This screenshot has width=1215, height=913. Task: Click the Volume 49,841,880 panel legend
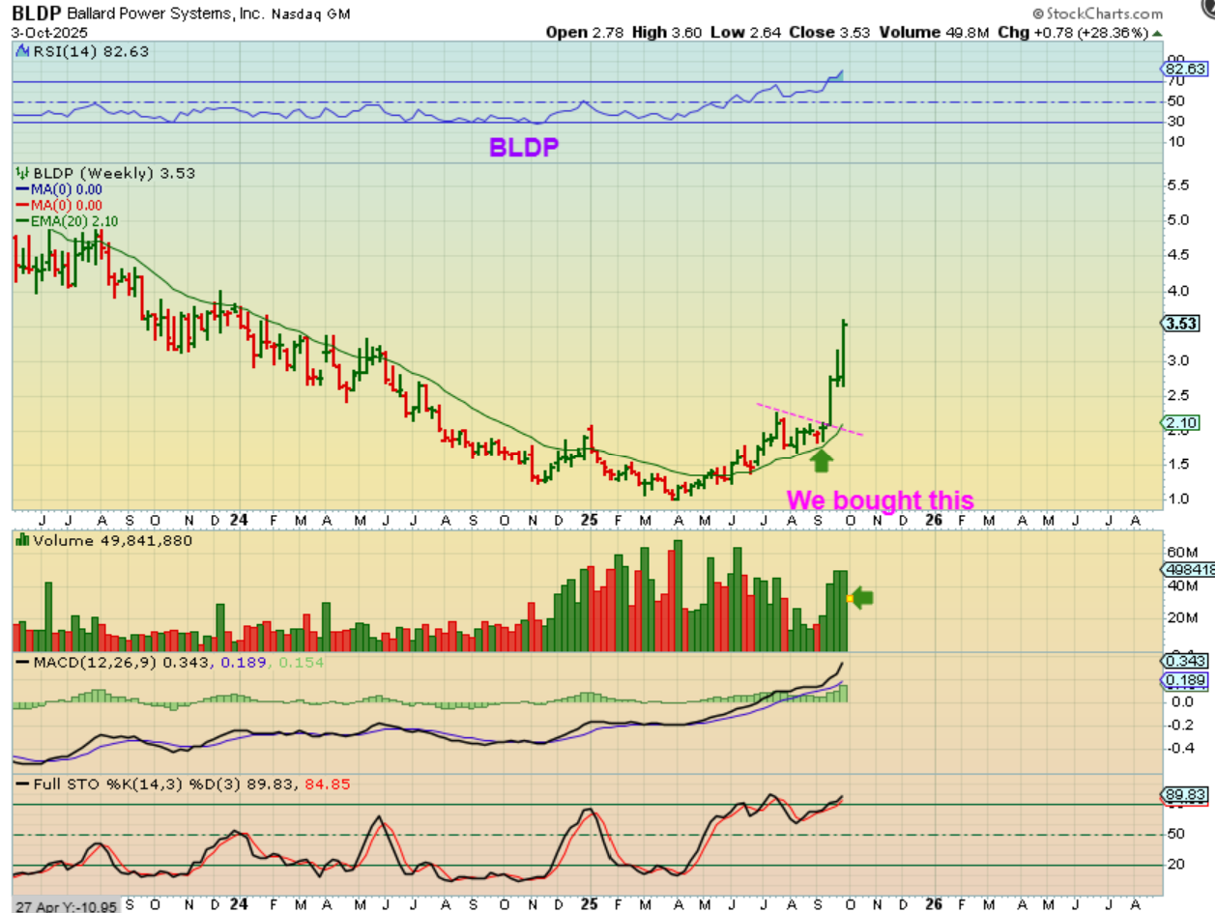pos(103,541)
